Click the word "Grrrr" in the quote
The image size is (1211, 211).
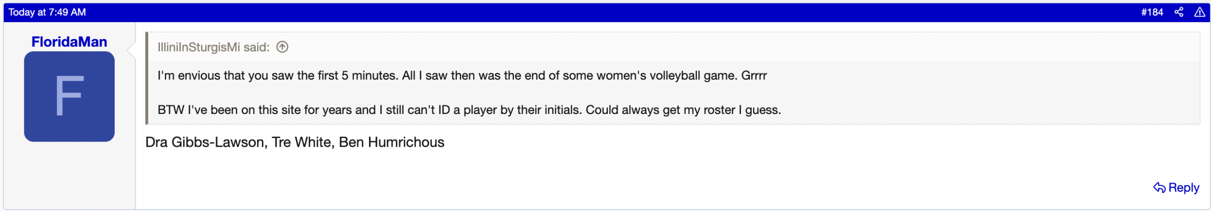754,75
